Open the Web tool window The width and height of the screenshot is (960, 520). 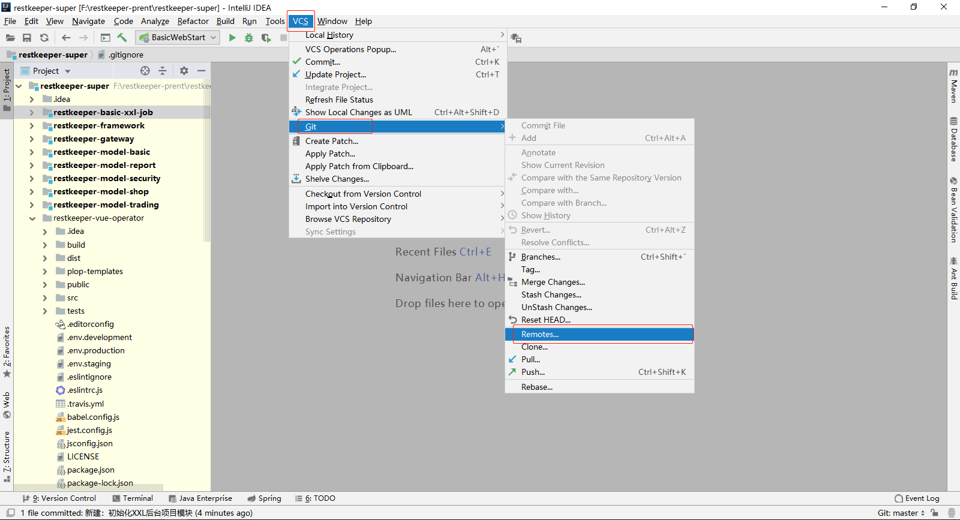pos(7,405)
